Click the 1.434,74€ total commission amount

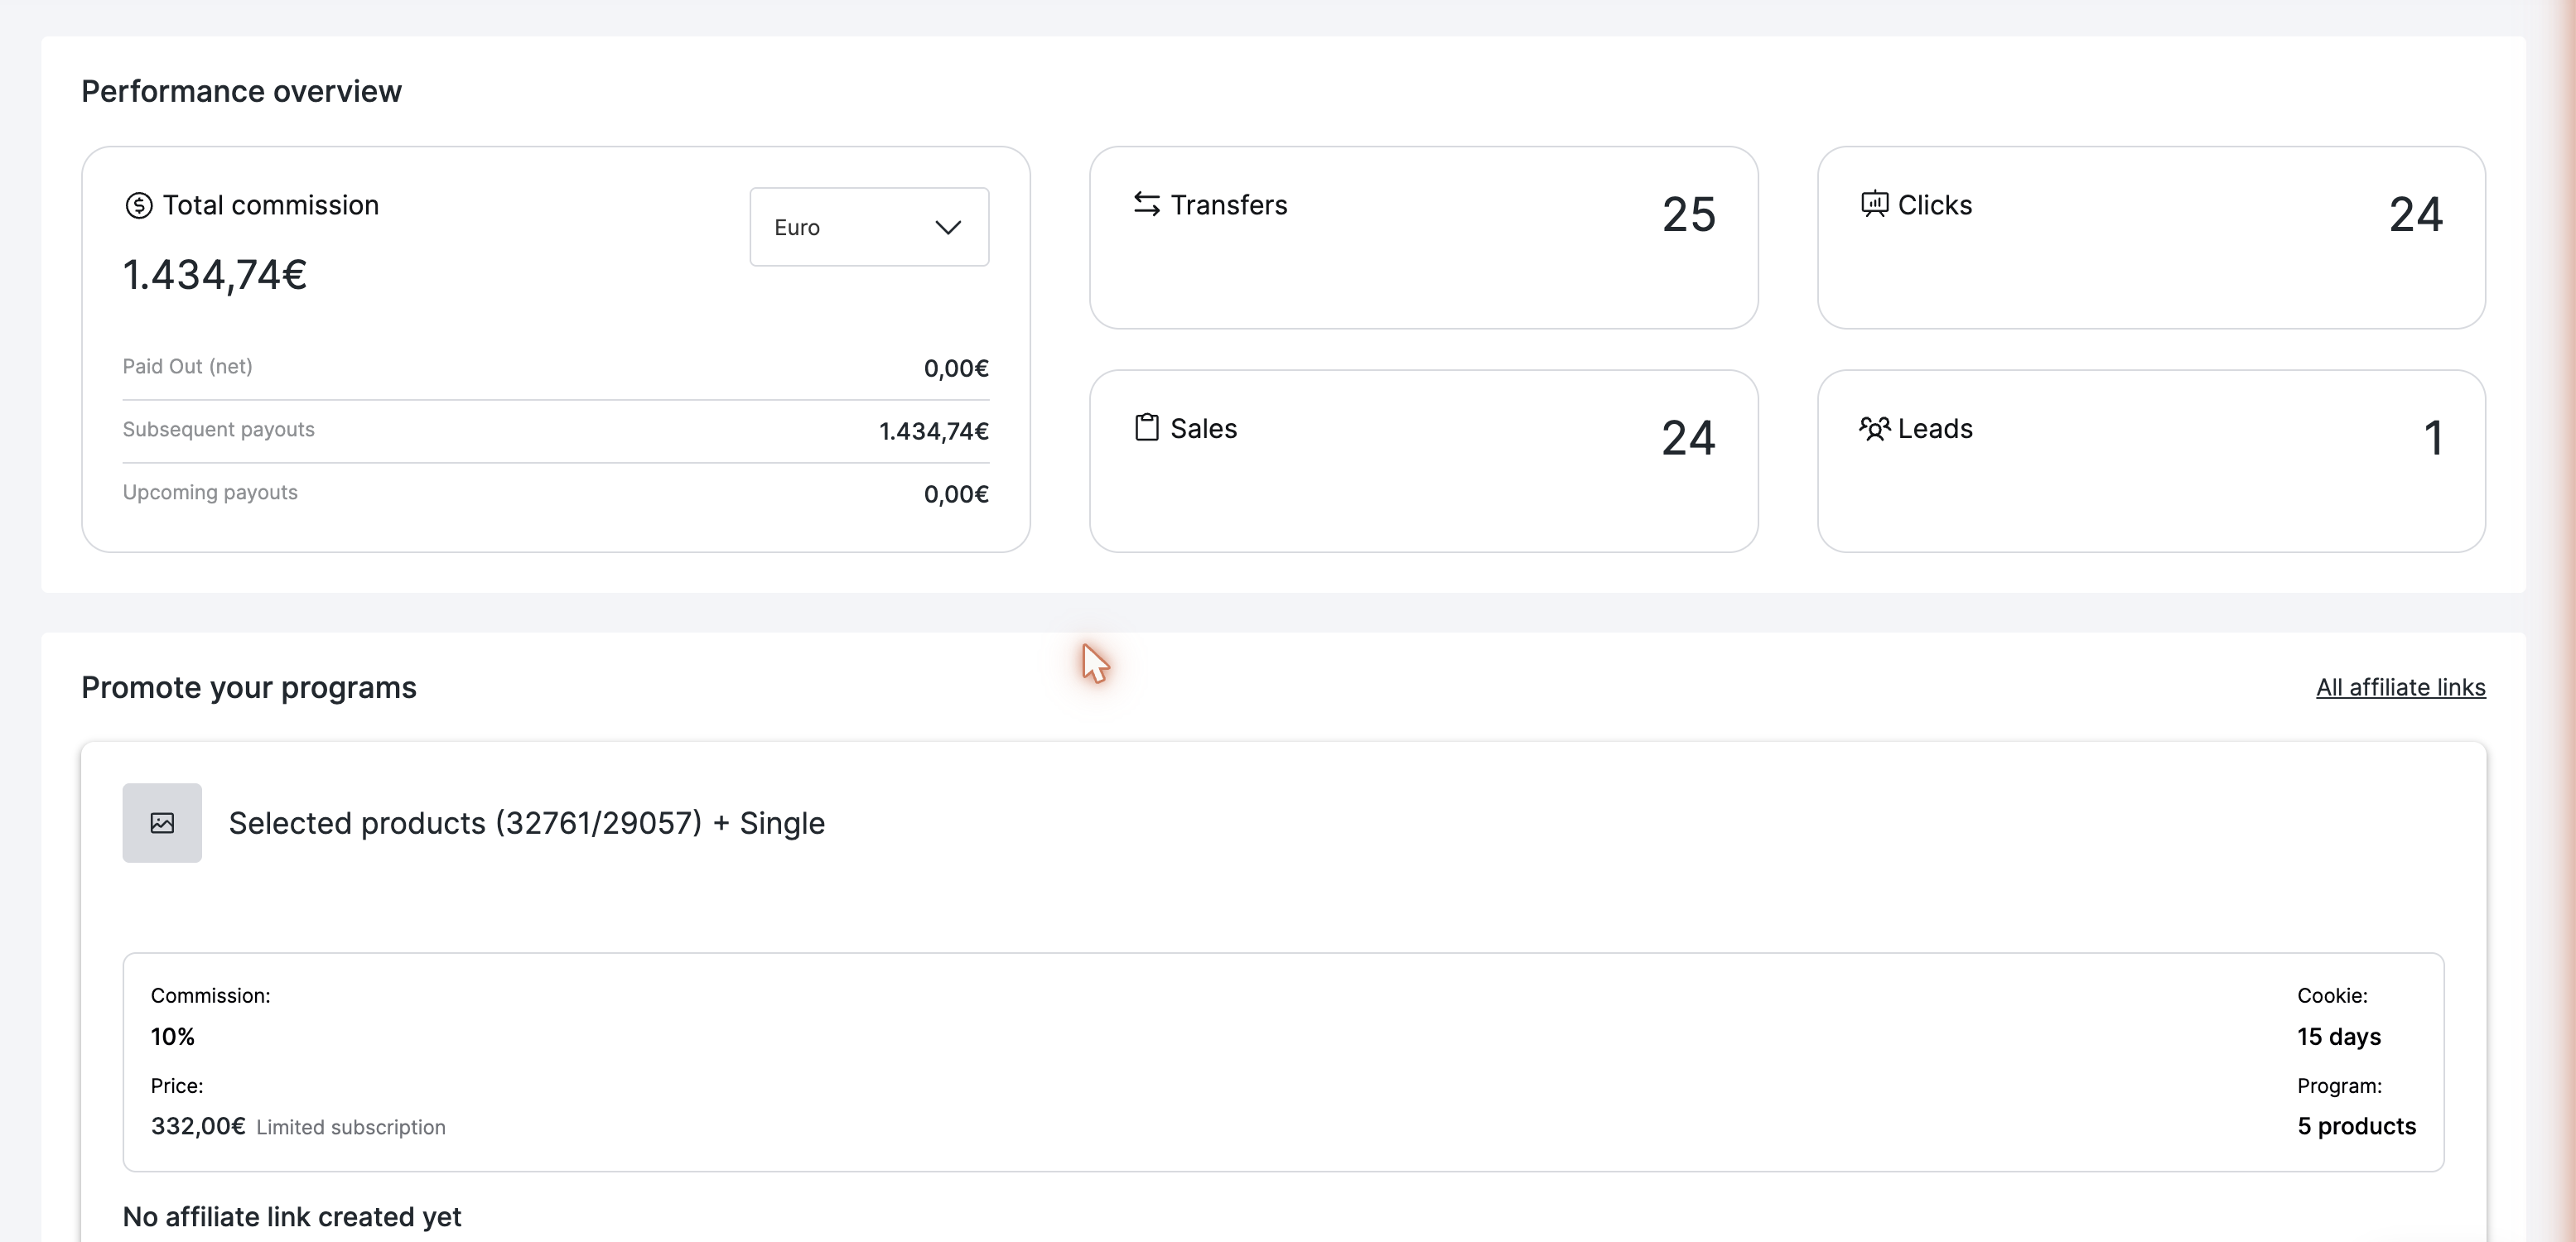(x=215, y=275)
